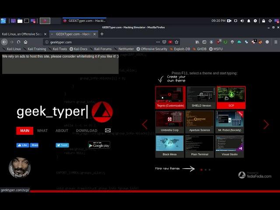This screenshot has height=210, width=280.
Task: Click the Create your own theme text
Action: click(x=176, y=79)
